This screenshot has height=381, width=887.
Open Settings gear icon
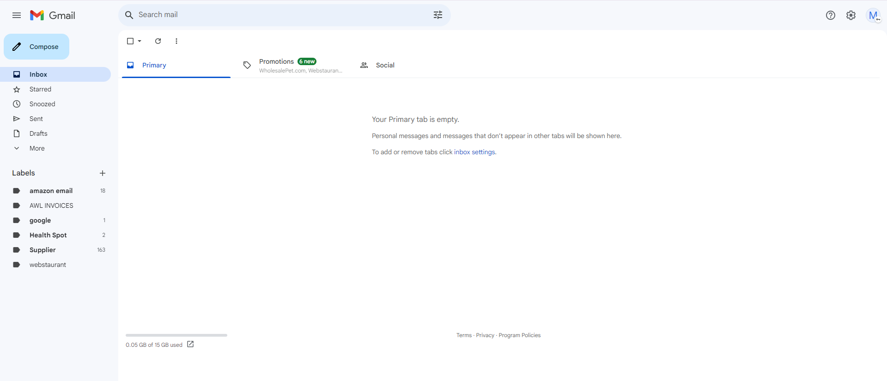coord(851,15)
